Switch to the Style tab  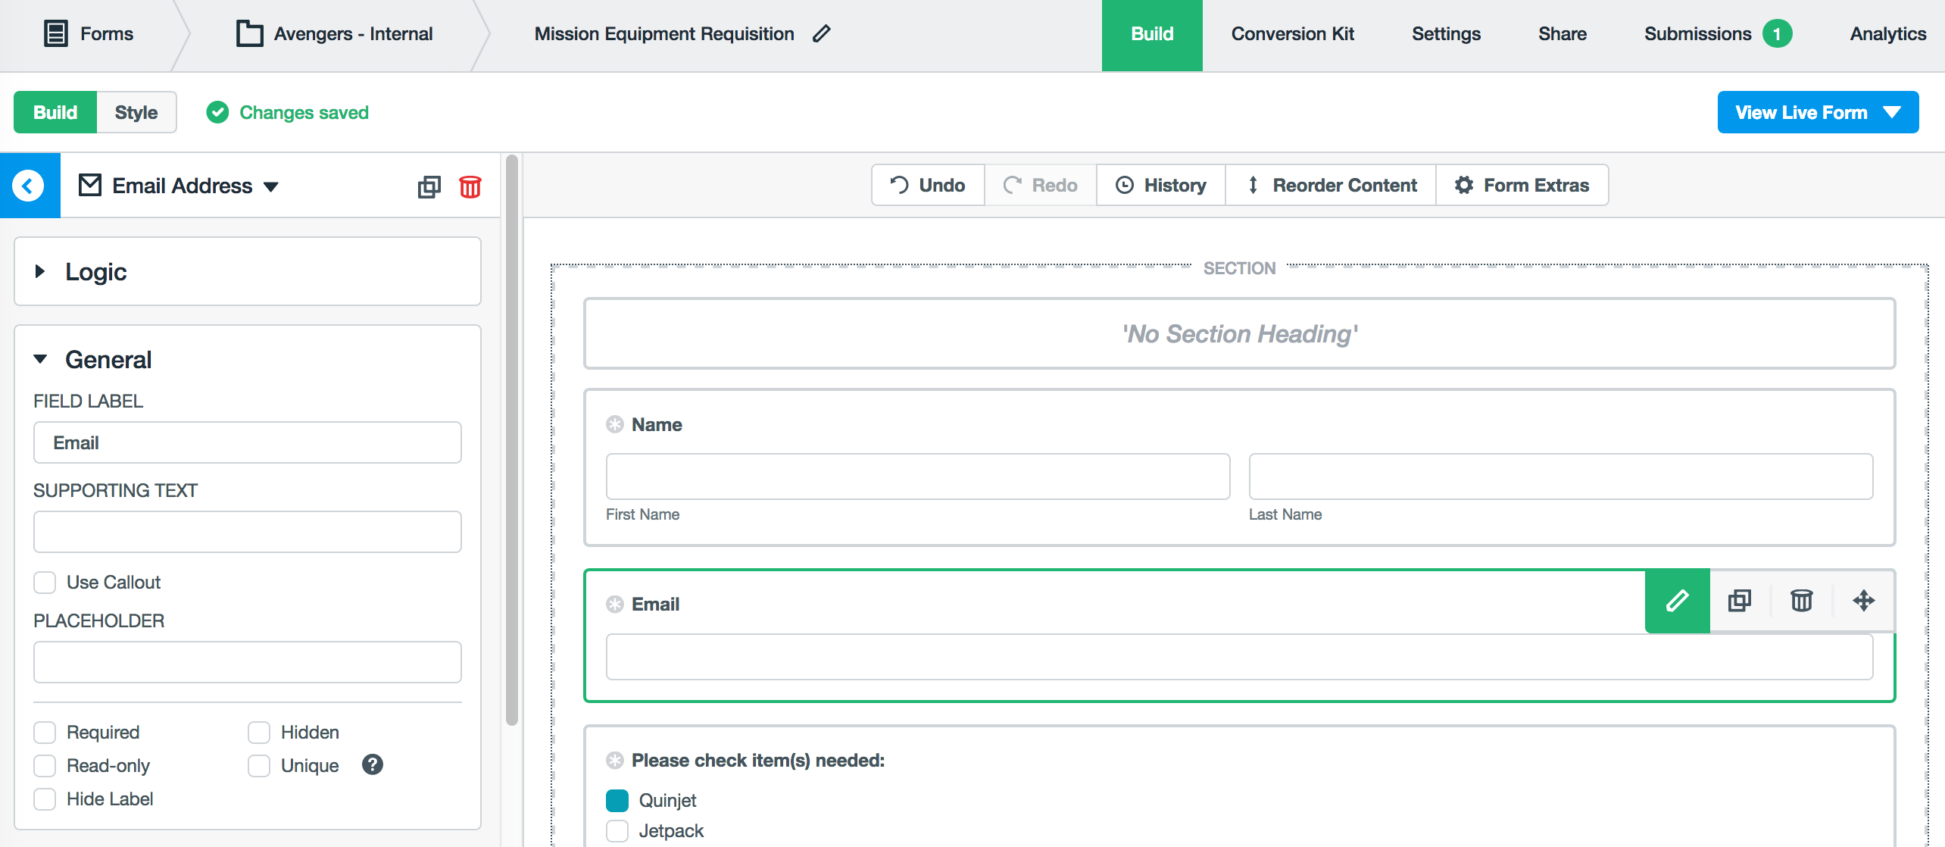click(136, 112)
